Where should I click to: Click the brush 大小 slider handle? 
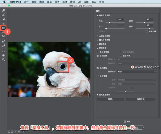(x=109, y=23)
